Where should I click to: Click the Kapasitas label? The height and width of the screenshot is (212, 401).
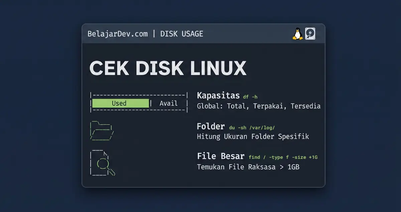[219, 96]
